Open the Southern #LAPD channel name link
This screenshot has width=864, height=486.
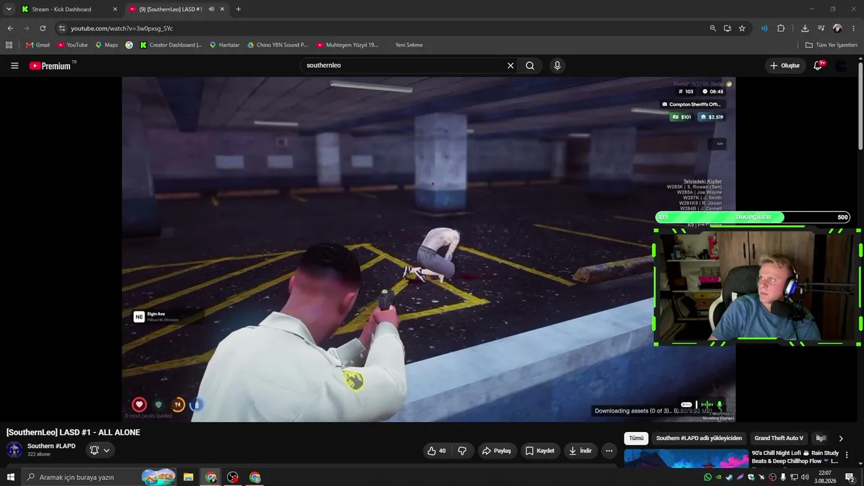pyautogui.click(x=51, y=446)
